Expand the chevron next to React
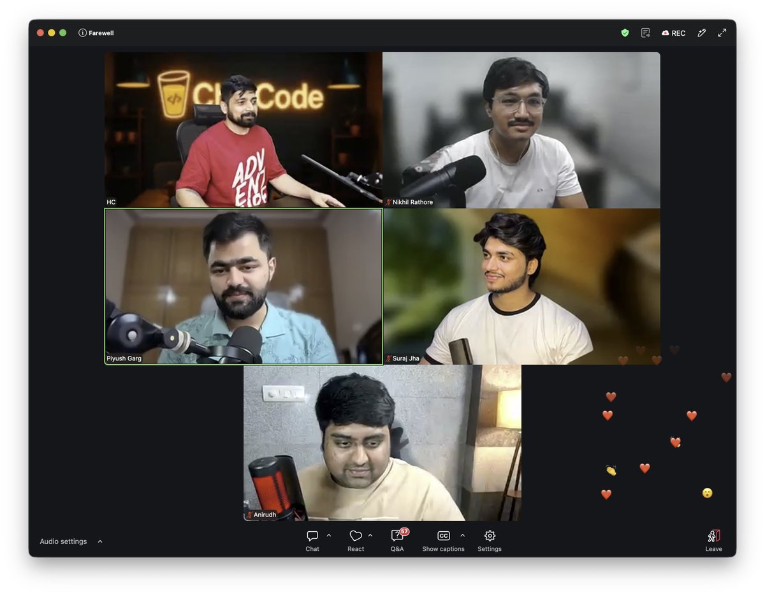765x595 pixels. [x=370, y=535]
